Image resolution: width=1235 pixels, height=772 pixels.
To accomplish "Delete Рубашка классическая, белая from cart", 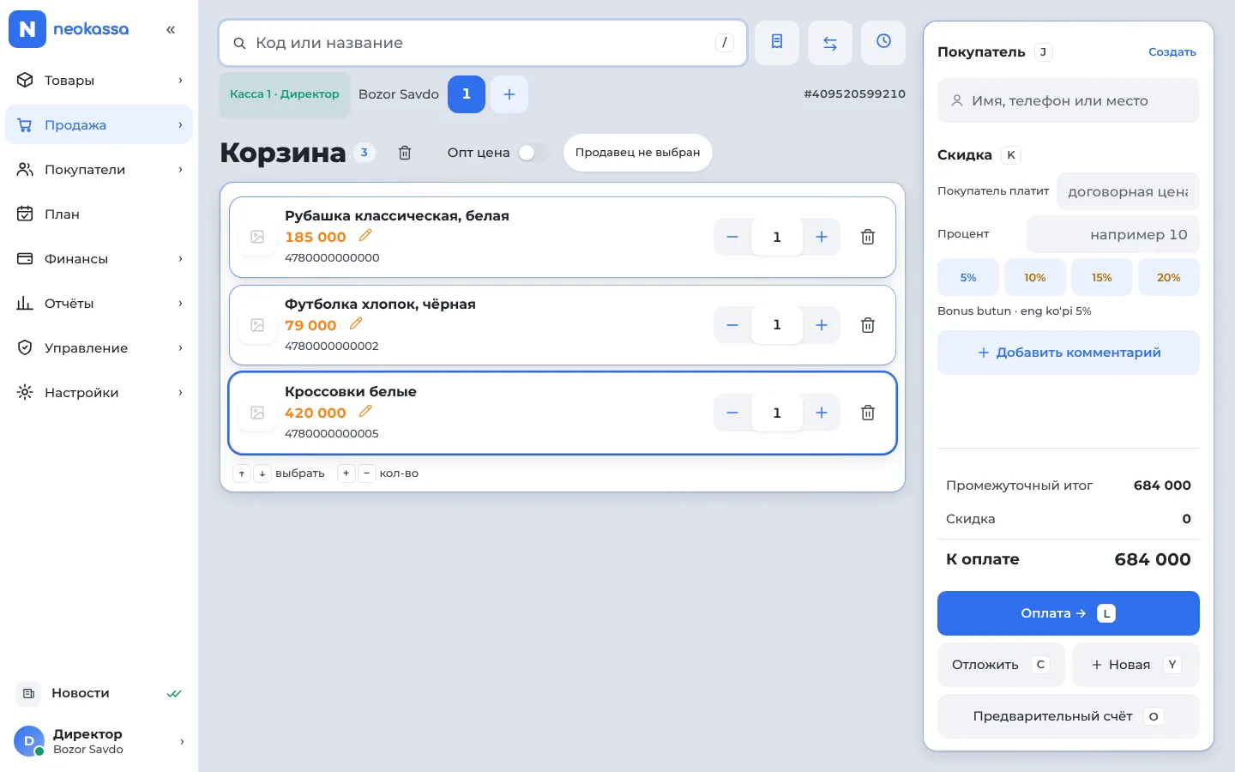I will coord(868,237).
